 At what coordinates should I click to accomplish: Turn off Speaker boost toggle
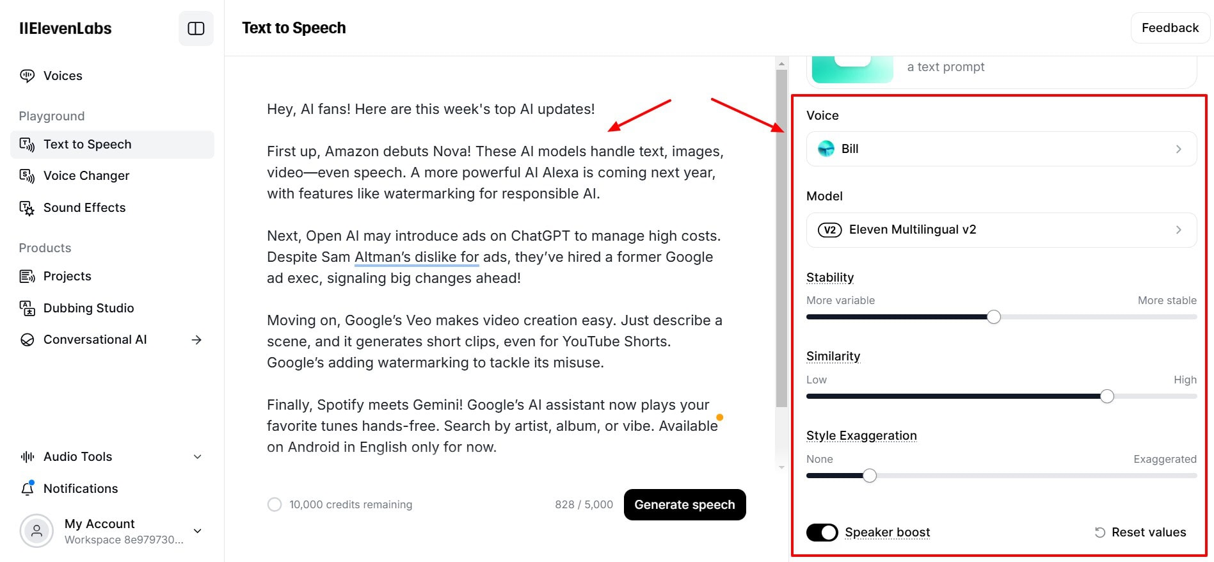[822, 533]
